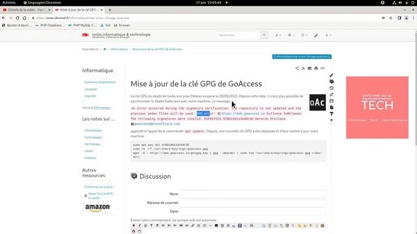Open the Activités overview
Viewport: 417px width, 234px height.
pyautogui.click(x=9, y=3)
